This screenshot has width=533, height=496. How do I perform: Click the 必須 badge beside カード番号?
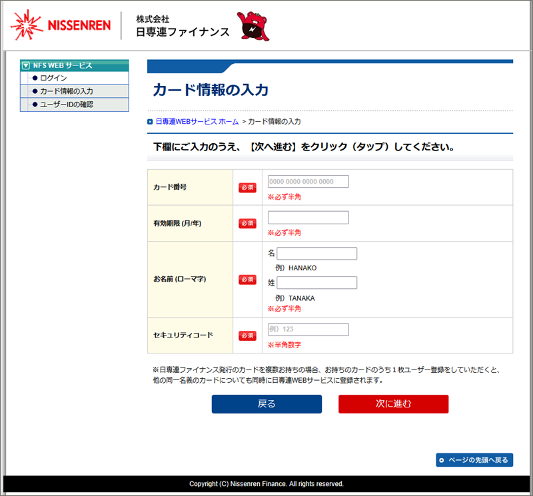point(247,188)
